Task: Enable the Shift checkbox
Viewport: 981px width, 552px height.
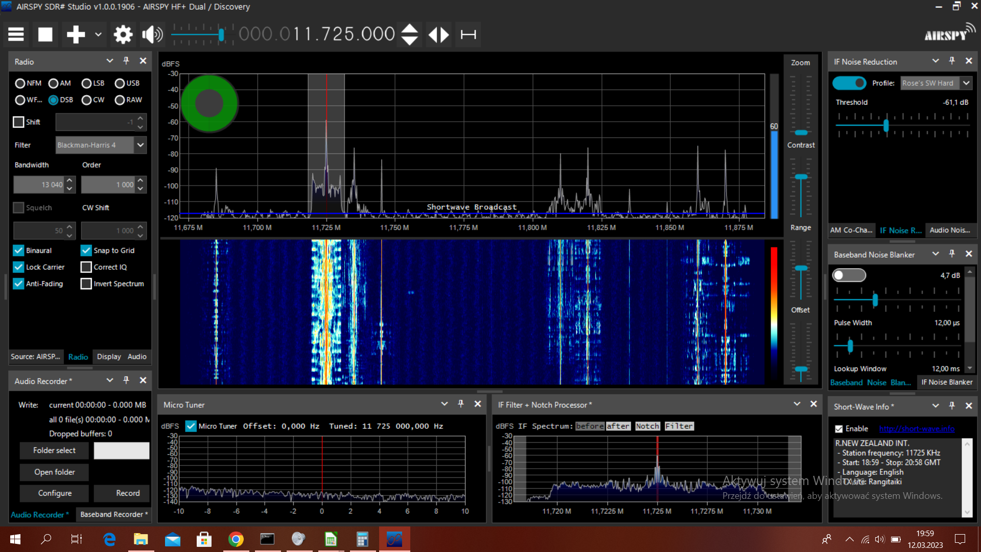Action: click(x=18, y=122)
